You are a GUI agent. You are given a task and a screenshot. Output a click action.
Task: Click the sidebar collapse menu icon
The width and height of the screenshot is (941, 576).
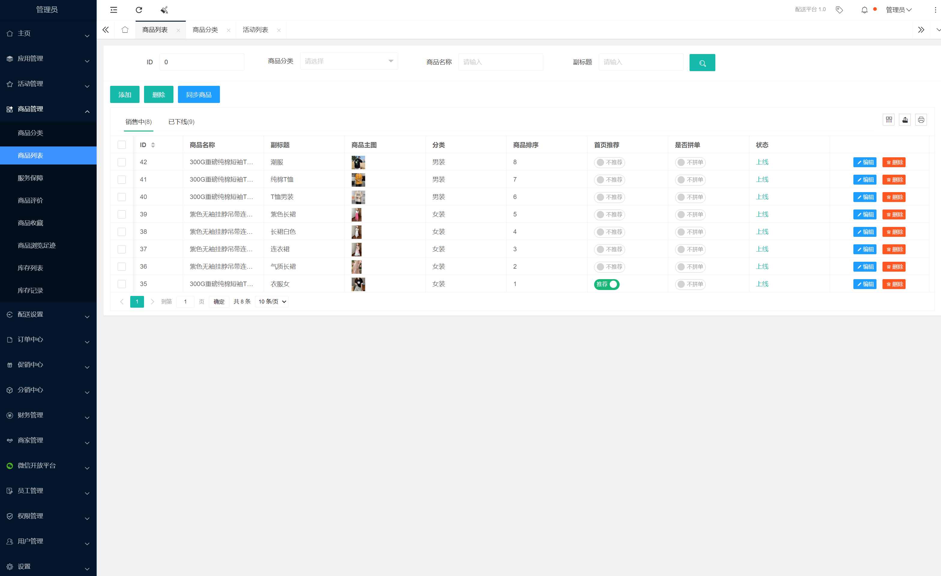tap(113, 10)
